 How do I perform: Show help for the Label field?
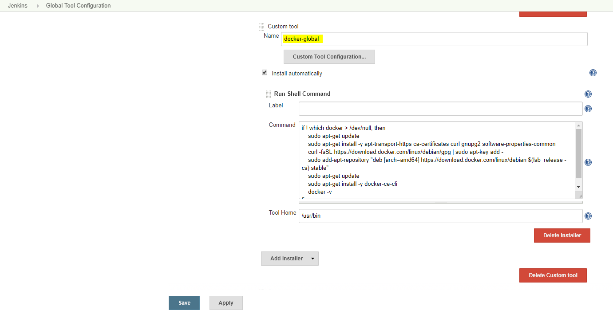[588, 109]
